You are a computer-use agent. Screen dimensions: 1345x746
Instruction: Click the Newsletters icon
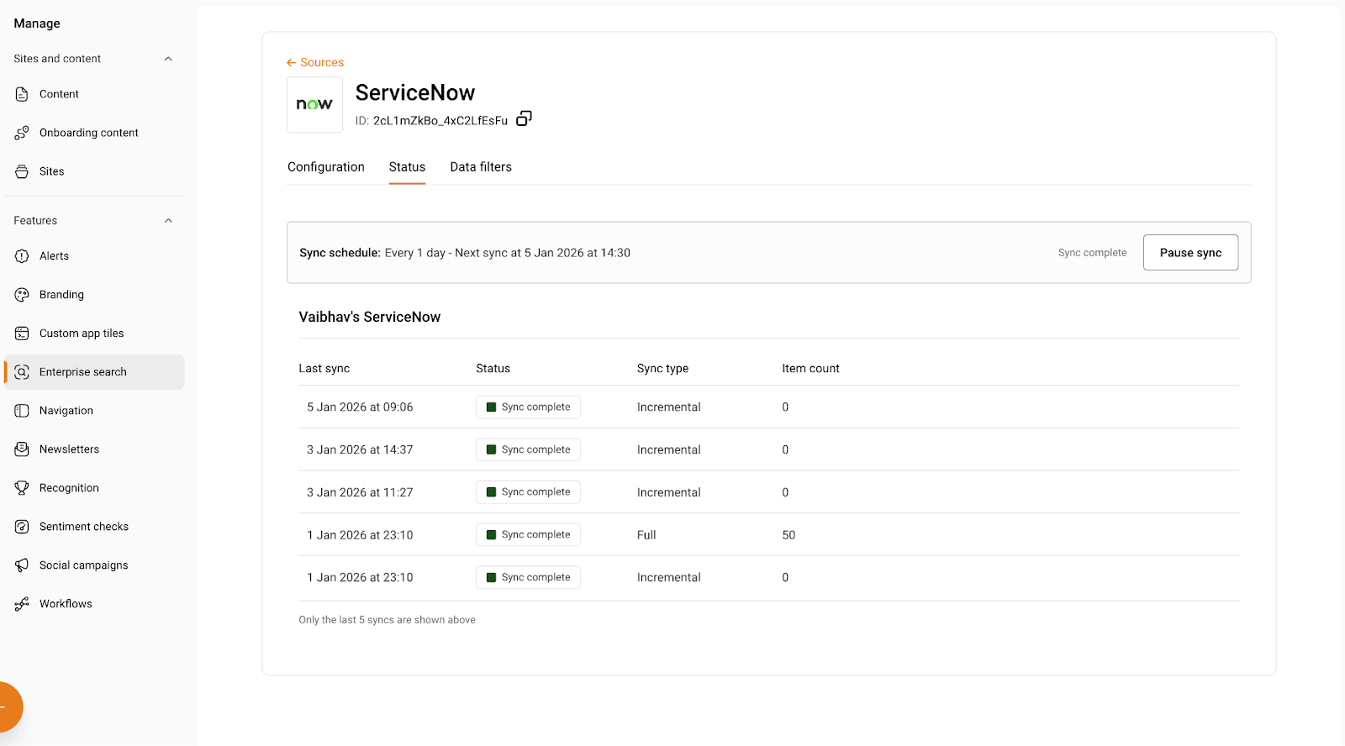(22, 449)
